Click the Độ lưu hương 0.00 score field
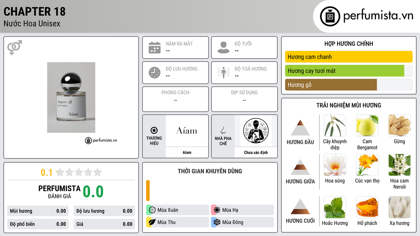The height and width of the screenshot is (236, 420). pyautogui.click(x=104, y=211)
